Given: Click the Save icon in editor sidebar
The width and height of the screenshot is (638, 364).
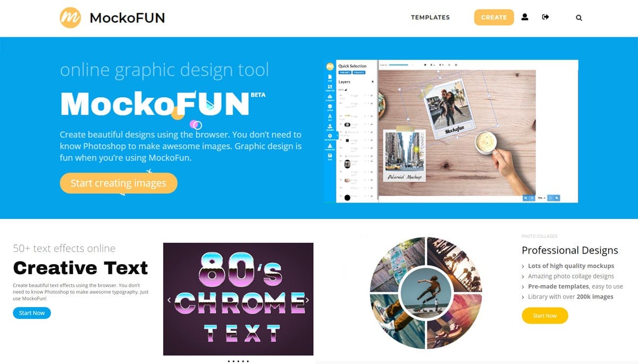Looking at the screenshot, I should [x=330, y=157].
